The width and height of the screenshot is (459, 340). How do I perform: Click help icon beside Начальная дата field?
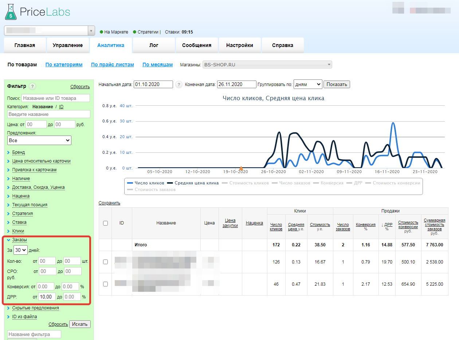pyautogui.click(x=178, y=84)
